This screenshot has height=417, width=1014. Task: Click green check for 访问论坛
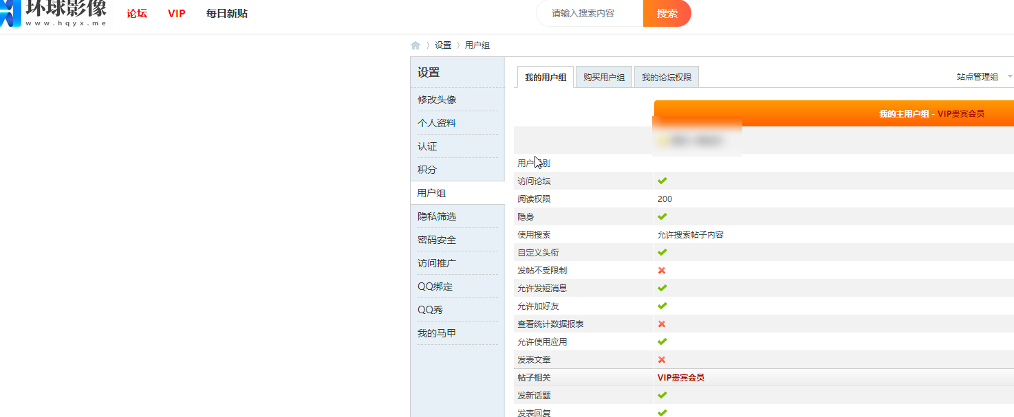tap(662, 181)
